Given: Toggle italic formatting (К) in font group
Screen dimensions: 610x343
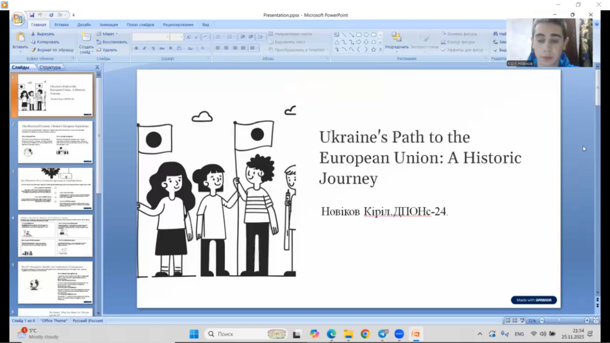Looking at the screenshot, I should tap(144, 48).
